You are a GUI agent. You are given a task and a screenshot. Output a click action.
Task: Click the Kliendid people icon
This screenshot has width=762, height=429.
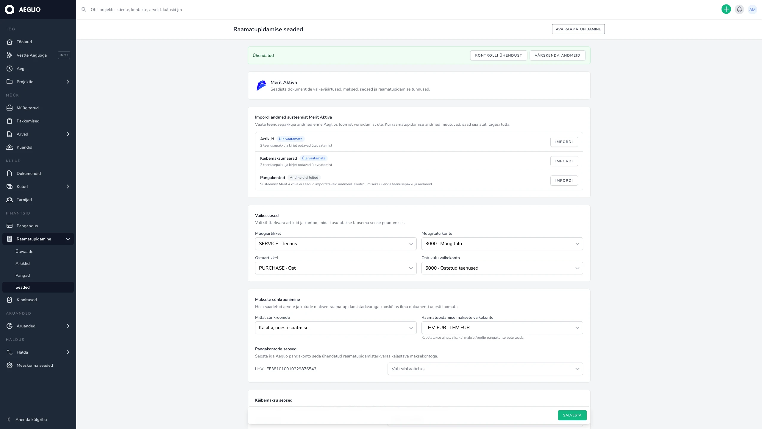tap(10, 147)
